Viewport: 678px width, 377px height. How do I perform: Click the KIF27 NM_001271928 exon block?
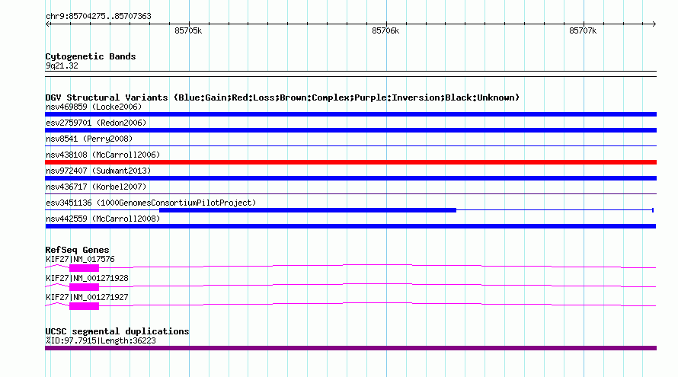point(85,287)
